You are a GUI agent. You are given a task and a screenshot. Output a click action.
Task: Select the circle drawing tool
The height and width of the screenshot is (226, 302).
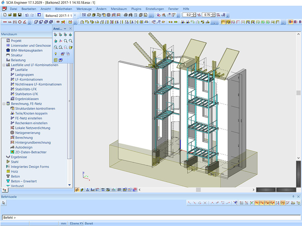pyautogui.click(x=20, y=22)
